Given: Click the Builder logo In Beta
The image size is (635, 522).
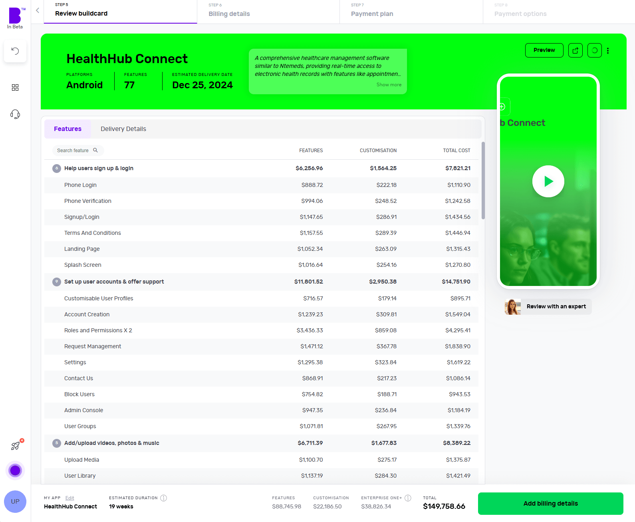Looking at the screenshot, I should tap(15, 18).
